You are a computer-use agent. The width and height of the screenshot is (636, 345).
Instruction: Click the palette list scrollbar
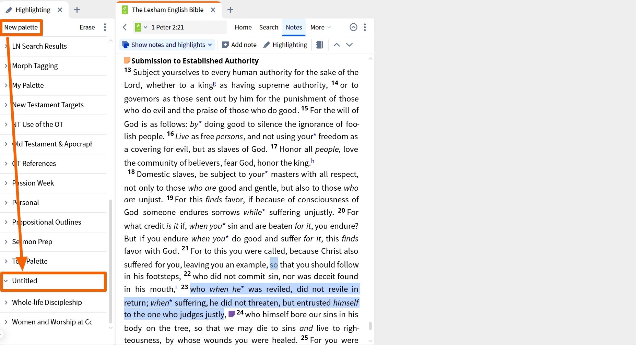[110, 261]
